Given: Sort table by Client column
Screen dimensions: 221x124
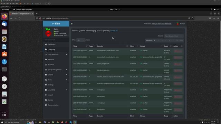Looking at the screenshot, I should 134,46.
